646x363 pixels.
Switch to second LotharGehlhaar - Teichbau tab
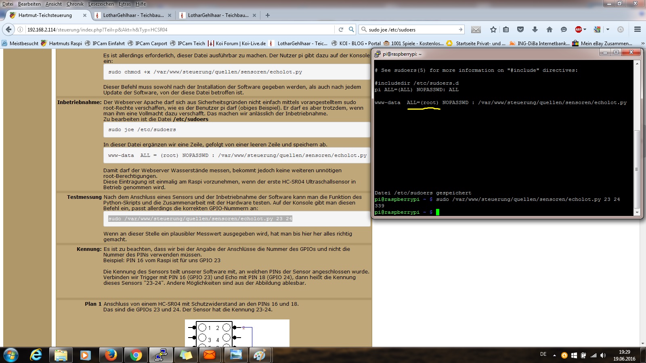(x=218, y=15)
